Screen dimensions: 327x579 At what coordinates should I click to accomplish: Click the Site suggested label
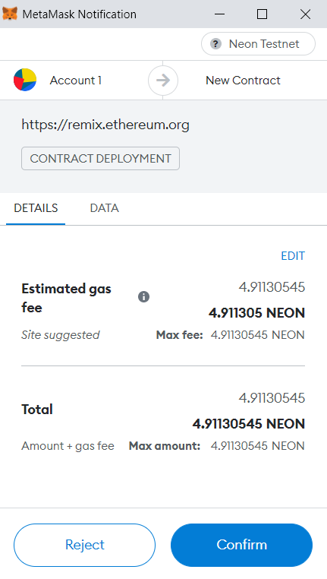click(61, 335)
